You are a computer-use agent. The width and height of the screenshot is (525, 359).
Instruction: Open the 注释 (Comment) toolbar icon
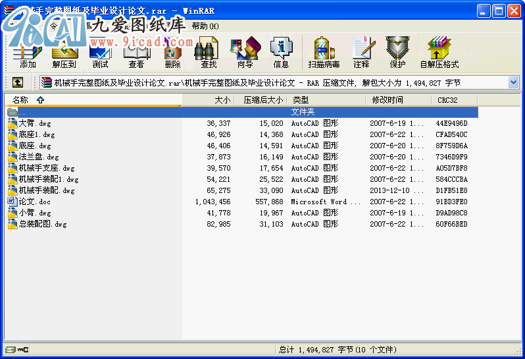361,53
